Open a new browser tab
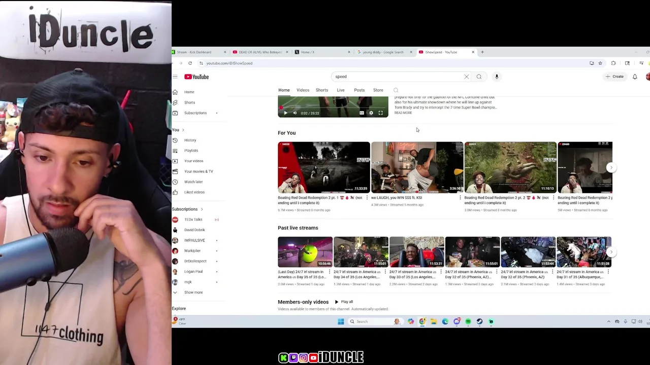 (x=482, y=52)
